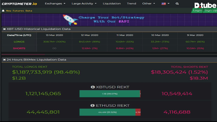
Task: Click the horizontal scrollbar under the historical table
Action: pos(23,54)
